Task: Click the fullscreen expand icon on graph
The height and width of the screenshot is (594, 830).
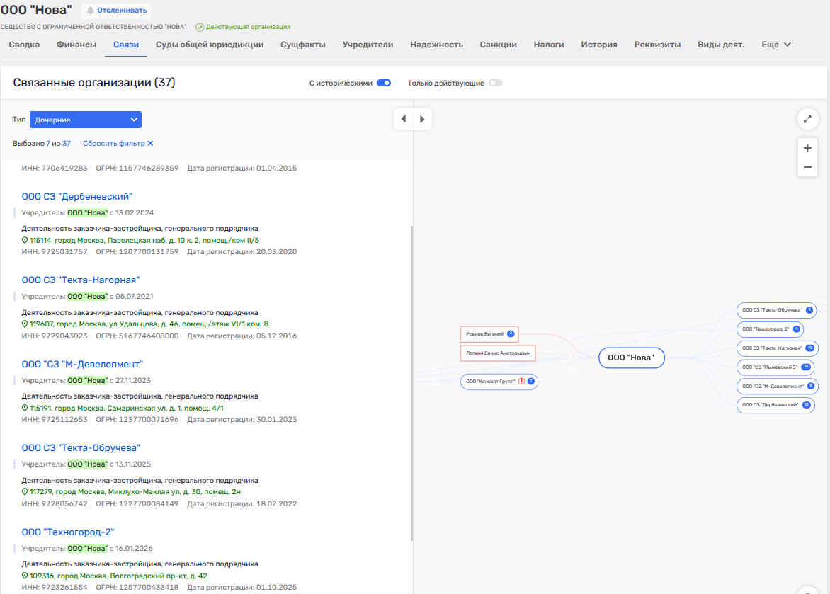Action: tap(807, 119)
